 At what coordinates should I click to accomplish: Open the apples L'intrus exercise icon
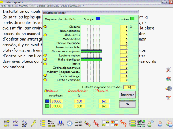coord(87,124)
